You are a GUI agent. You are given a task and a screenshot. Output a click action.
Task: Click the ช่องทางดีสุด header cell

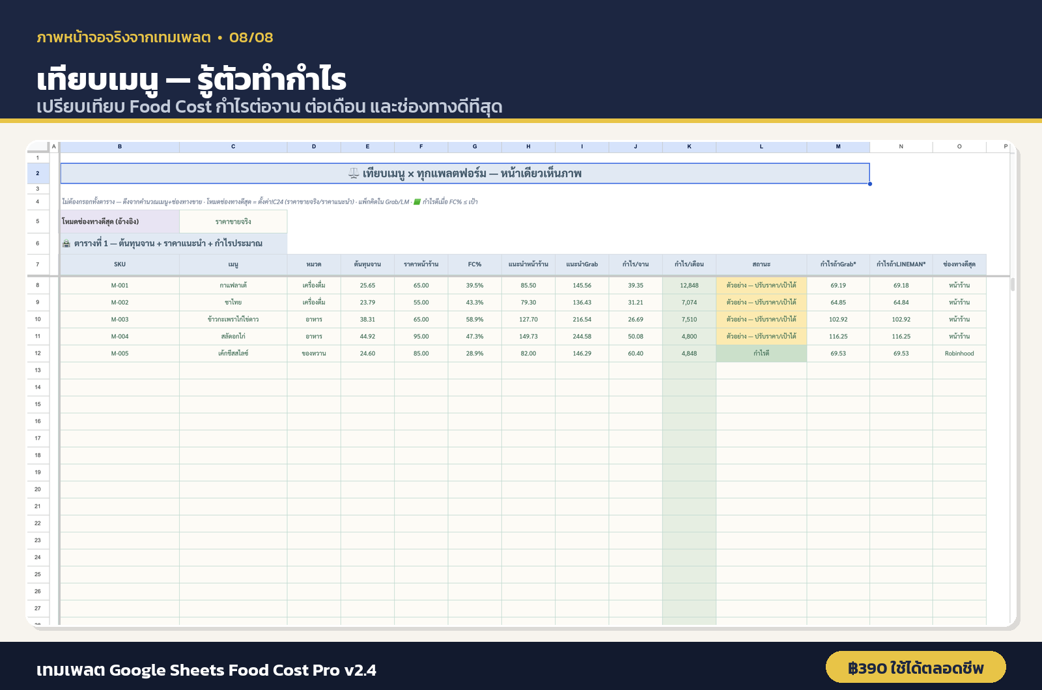(x=959, y=264)
